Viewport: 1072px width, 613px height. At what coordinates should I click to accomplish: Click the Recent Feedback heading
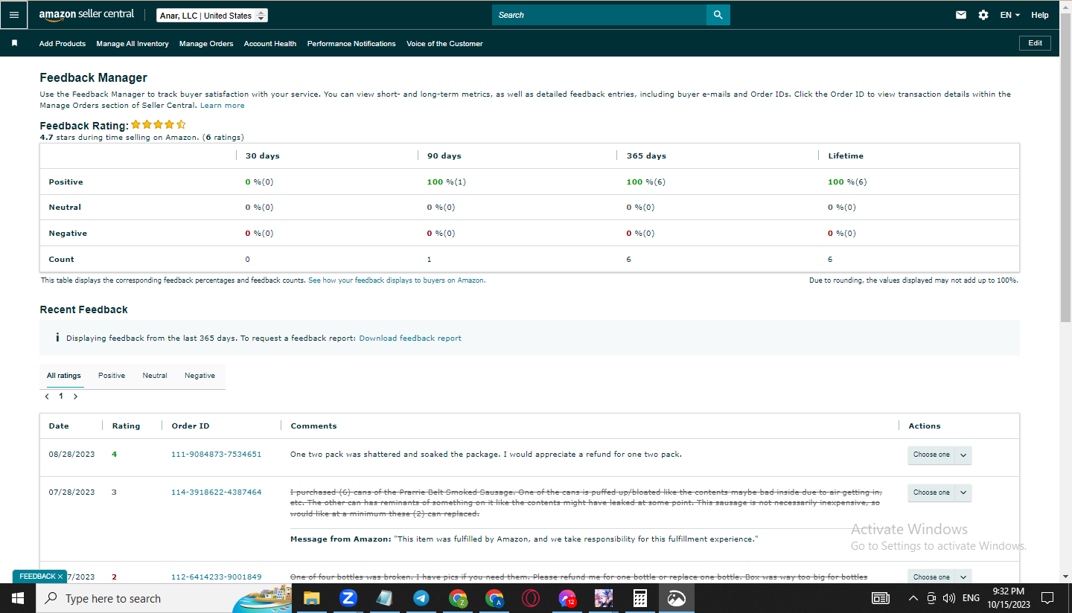tap(83, 309)
